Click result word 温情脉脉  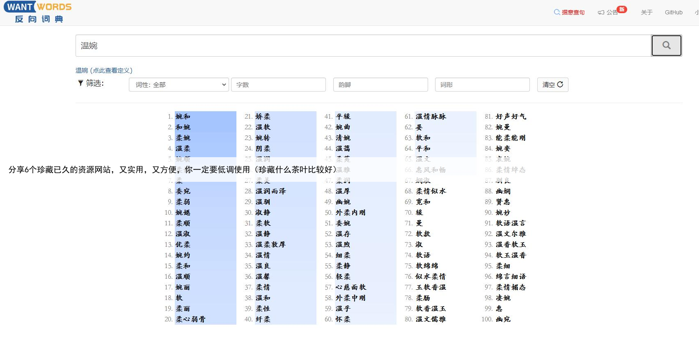[x=431, y=117]
